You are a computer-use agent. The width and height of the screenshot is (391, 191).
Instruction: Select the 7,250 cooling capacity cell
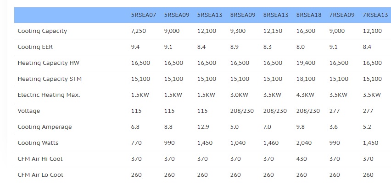[x=139, y=31]
